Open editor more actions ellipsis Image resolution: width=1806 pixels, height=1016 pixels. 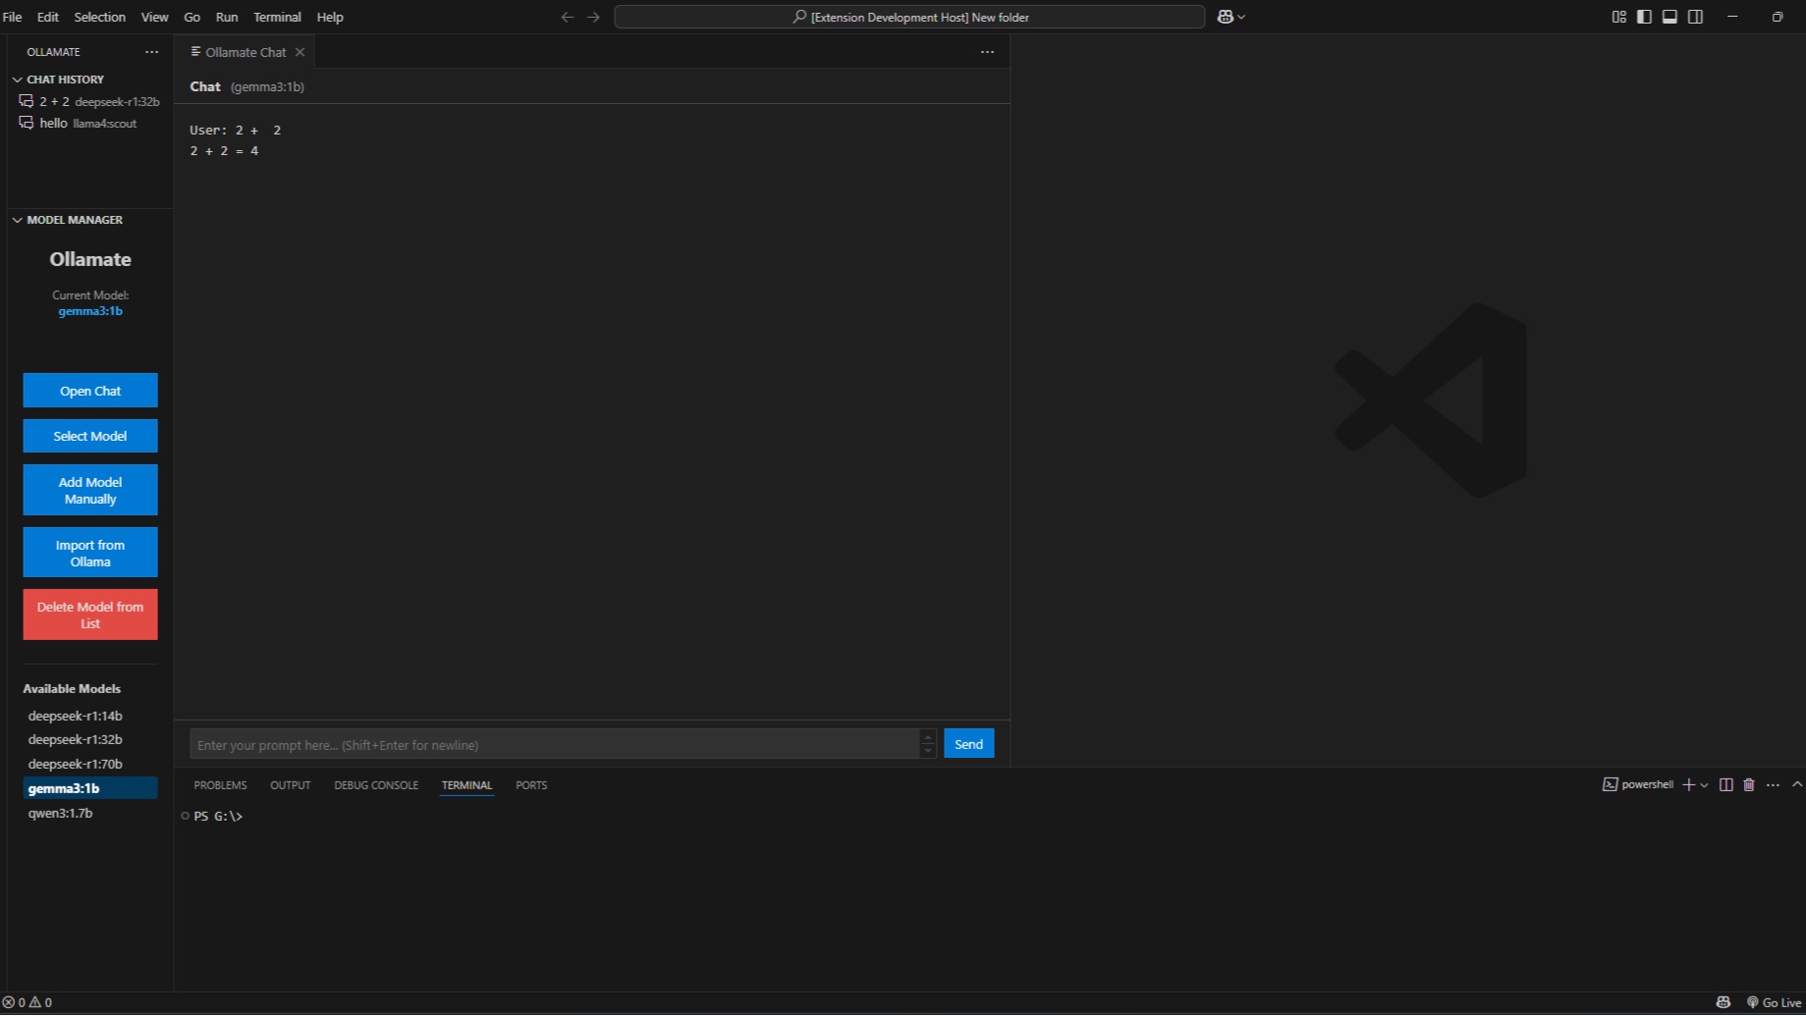coord(987,52)
